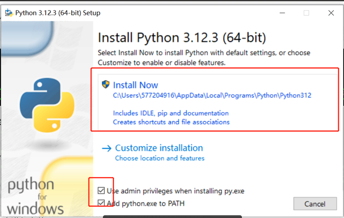
Task: Open Customize installation
Action: 159,148
